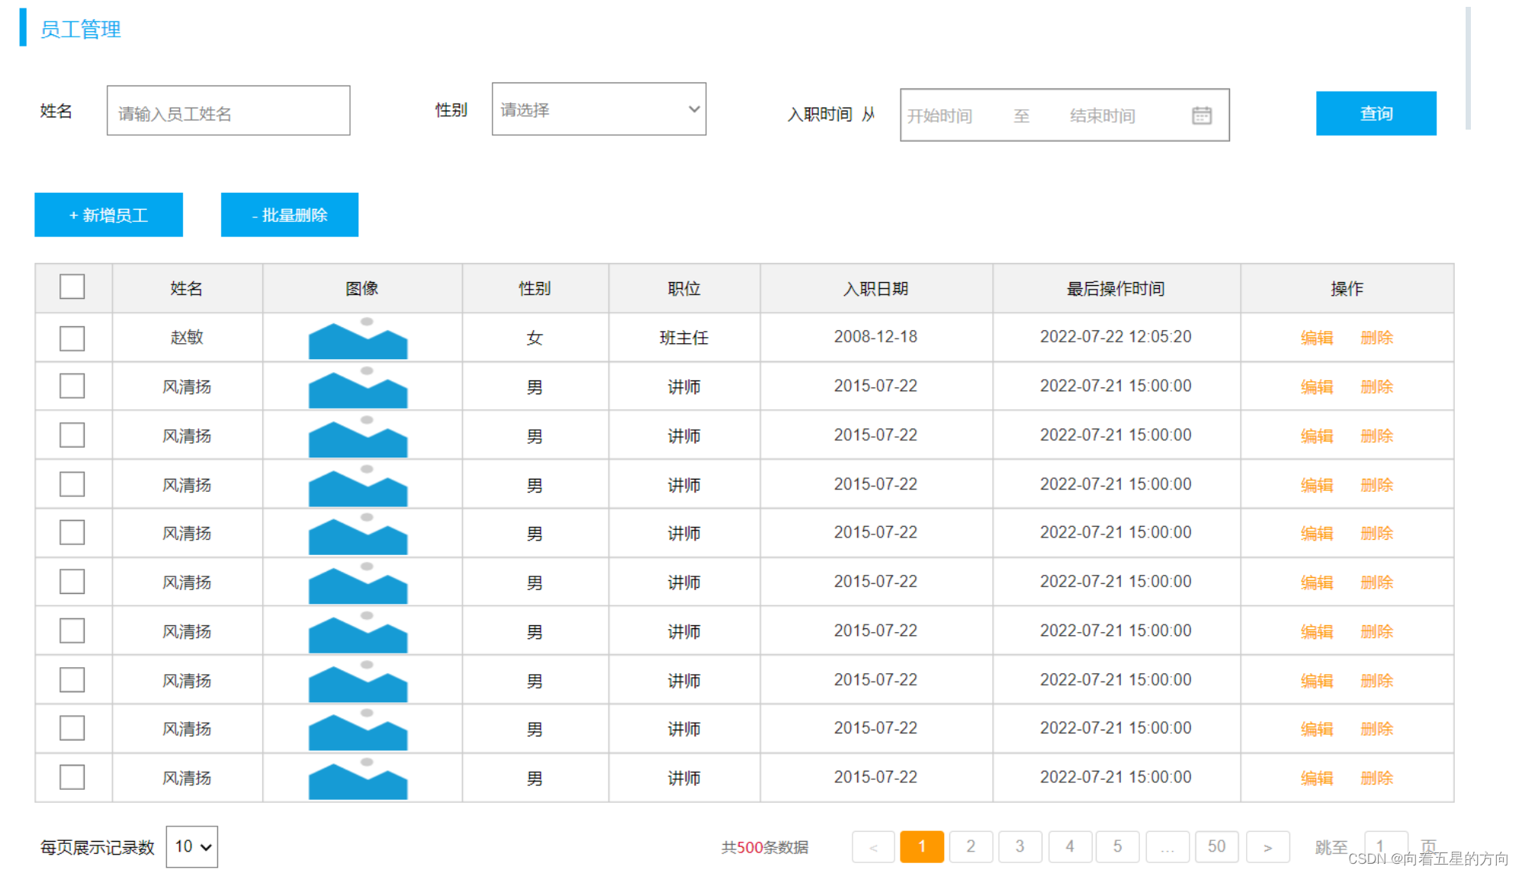Click the 入职日期 column header

click(x=875, y=288)
